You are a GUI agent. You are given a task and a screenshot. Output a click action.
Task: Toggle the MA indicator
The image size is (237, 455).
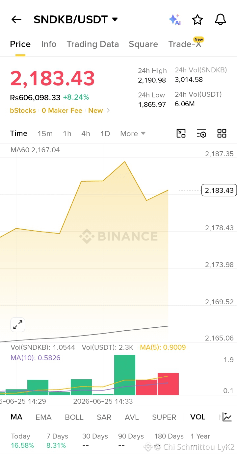pos(16,417)
